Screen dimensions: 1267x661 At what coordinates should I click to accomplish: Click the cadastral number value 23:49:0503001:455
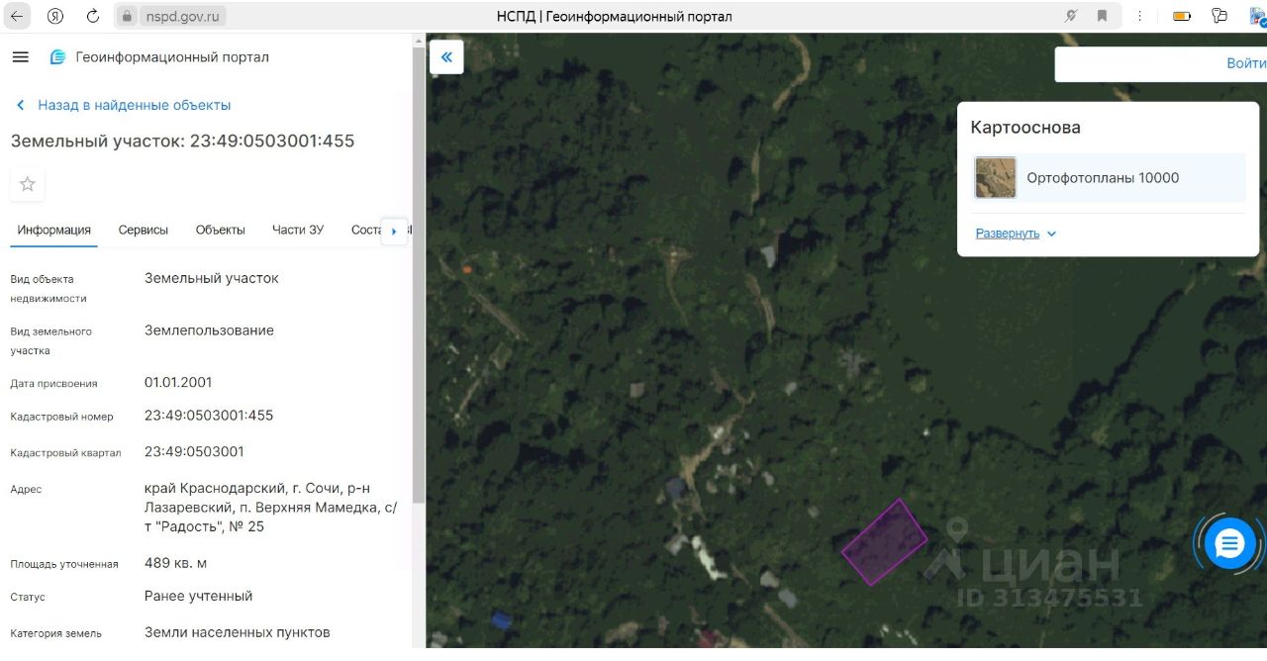click(209, 416)
